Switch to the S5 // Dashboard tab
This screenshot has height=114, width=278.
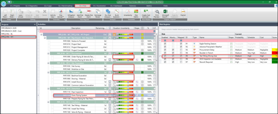click(x=116, y=6)
